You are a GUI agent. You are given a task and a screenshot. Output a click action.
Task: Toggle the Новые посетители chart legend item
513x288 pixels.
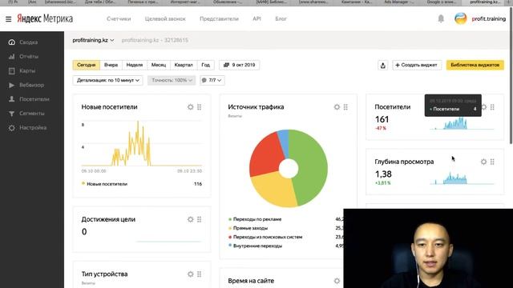click(104, 184)
